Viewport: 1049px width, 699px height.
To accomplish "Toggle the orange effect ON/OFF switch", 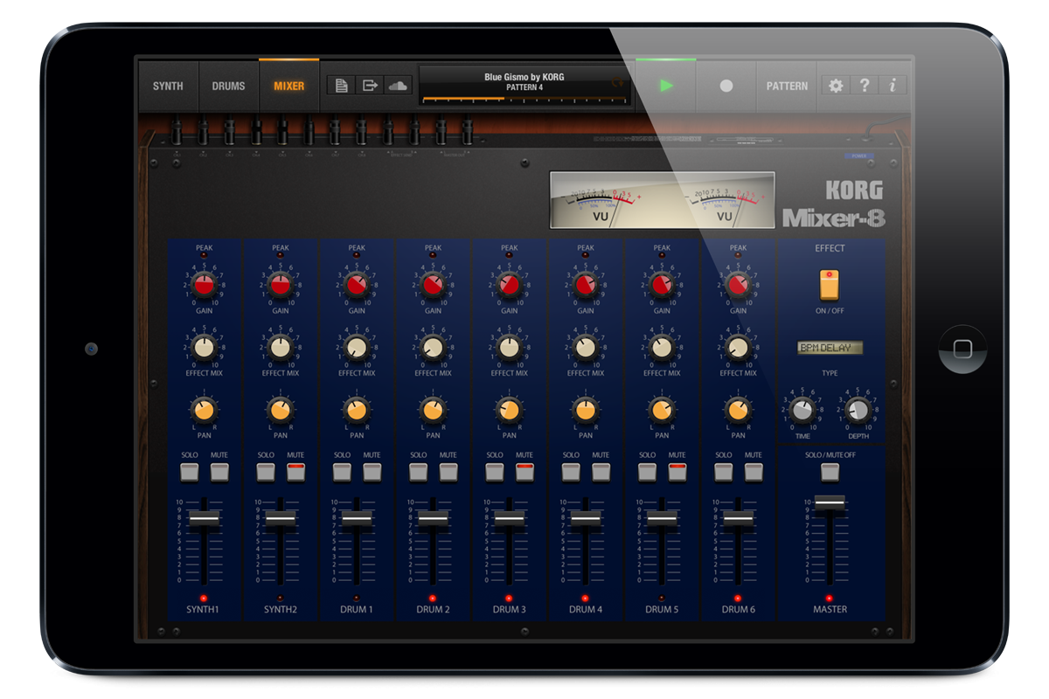I will point(829,285).
